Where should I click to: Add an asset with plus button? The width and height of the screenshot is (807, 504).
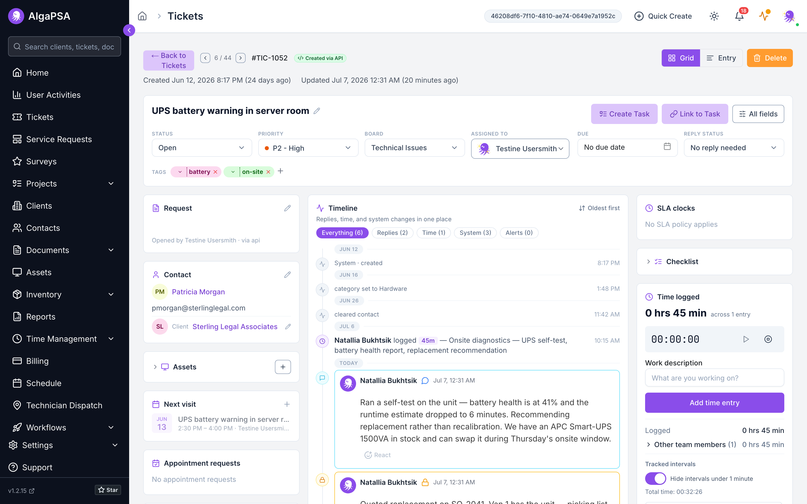click(283, 367)
